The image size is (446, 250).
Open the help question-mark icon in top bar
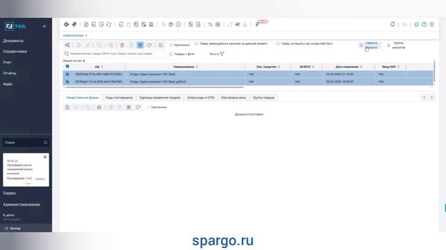[x=424, y=24]
